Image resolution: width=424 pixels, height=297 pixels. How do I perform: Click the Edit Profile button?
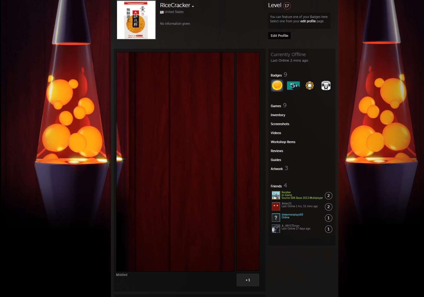[279, 36]
